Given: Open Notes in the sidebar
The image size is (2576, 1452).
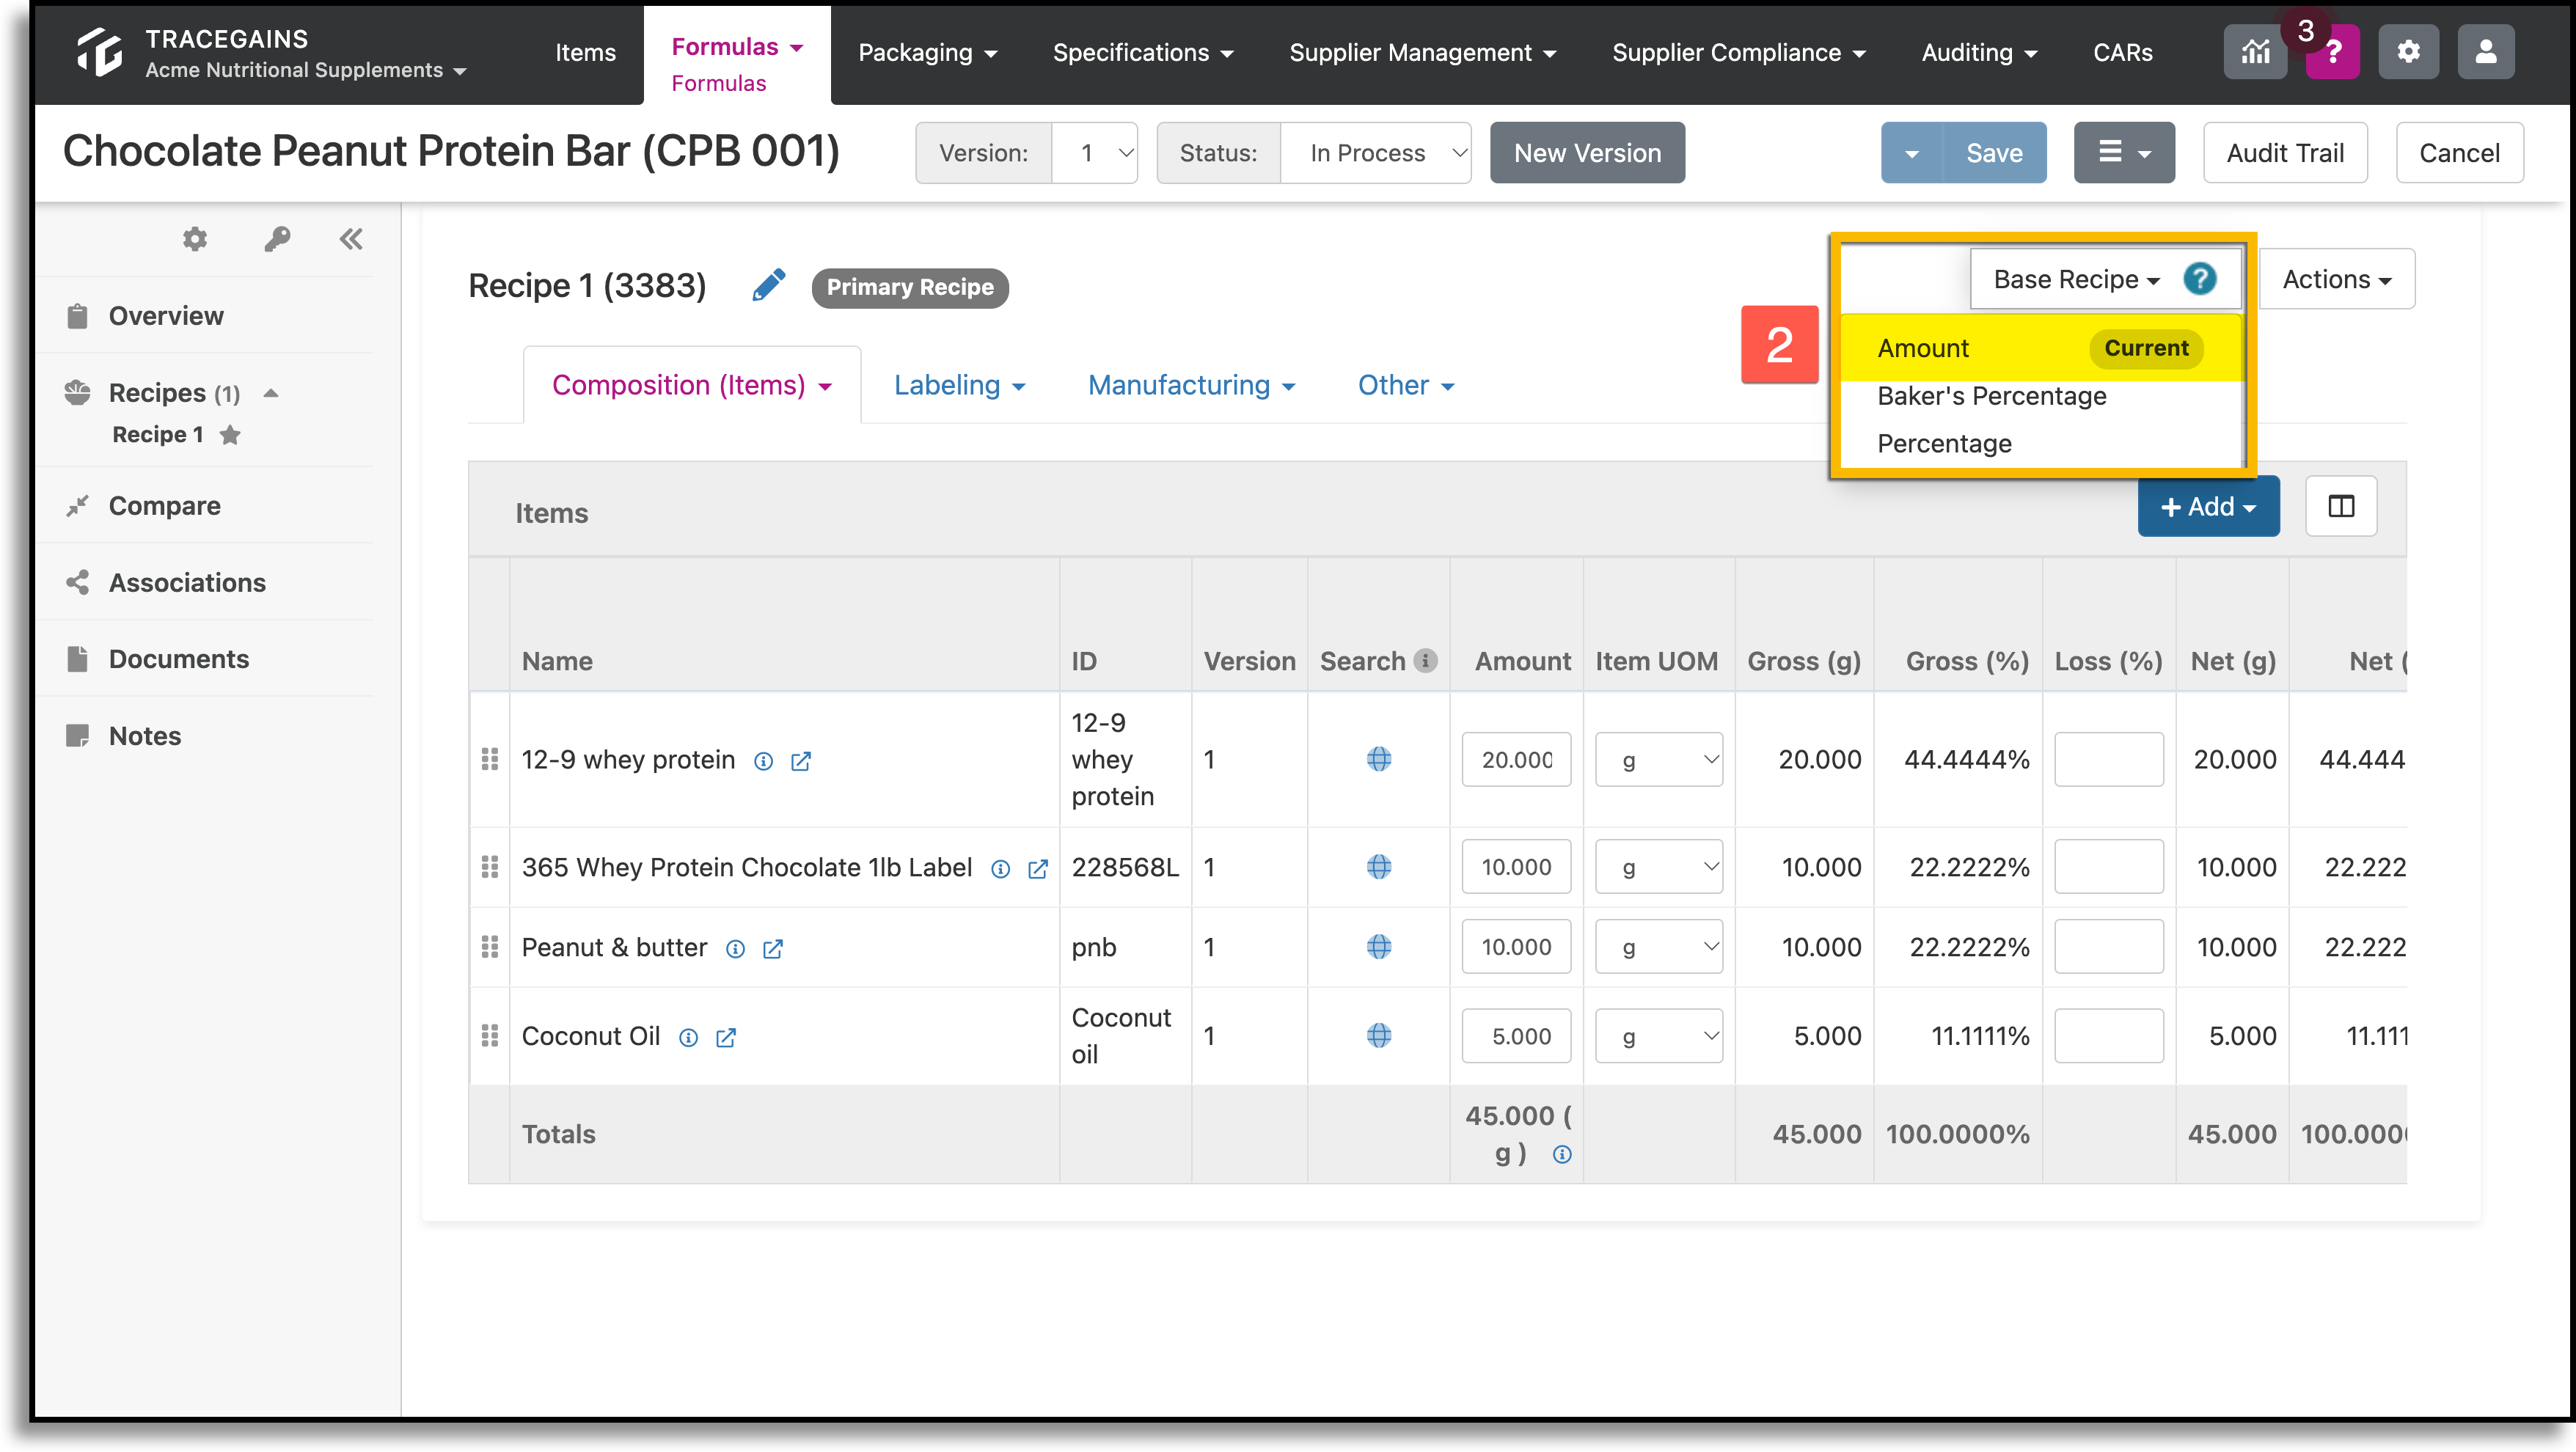Looking at the screenshot, I should [x=144, y=736].
